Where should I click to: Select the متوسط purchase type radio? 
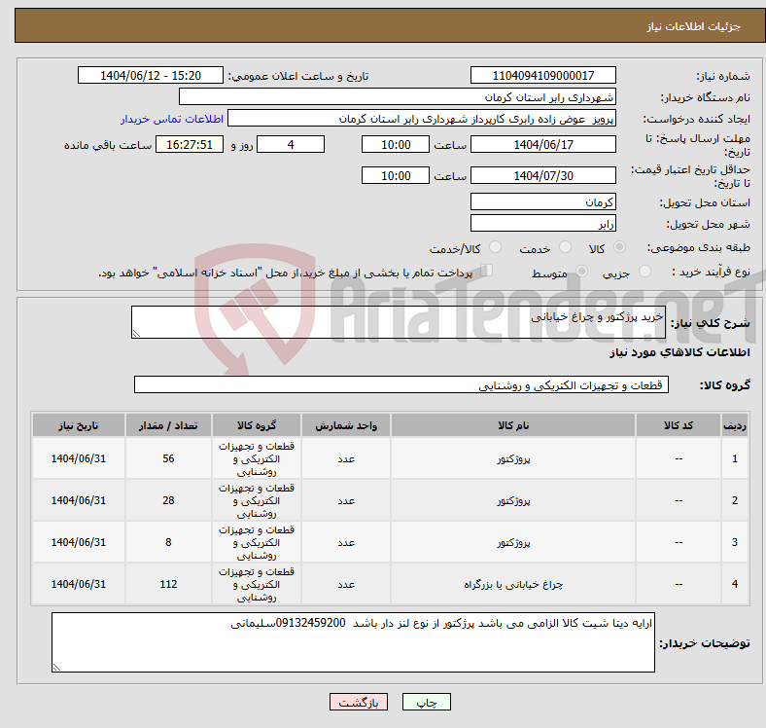coord(581,272)
